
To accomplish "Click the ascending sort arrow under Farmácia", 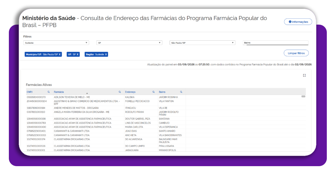I will tap(87, 93).
